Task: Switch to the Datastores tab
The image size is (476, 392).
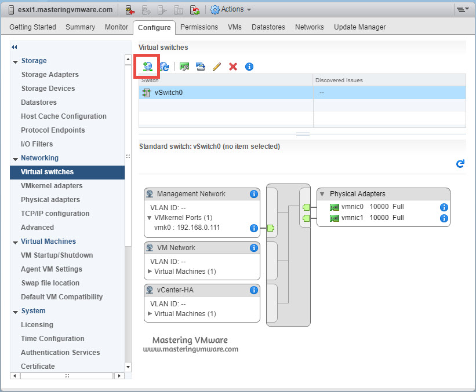Action: 268,27
